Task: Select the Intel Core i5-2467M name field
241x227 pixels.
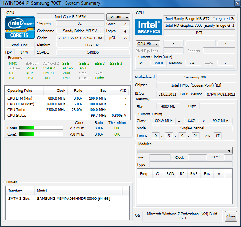Action: tap(71, 16)
